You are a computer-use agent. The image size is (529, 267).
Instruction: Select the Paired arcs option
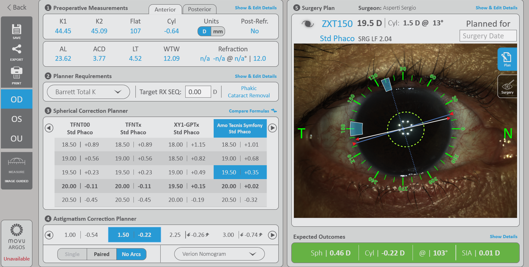(102, 254)
